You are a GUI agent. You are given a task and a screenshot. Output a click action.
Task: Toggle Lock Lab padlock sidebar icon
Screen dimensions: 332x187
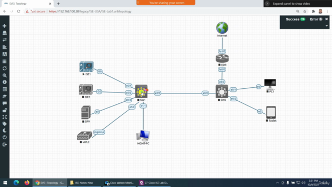click(5, 110)
